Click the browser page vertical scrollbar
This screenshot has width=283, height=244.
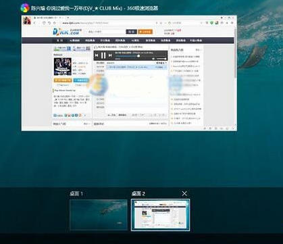click(x=235, y=54)
